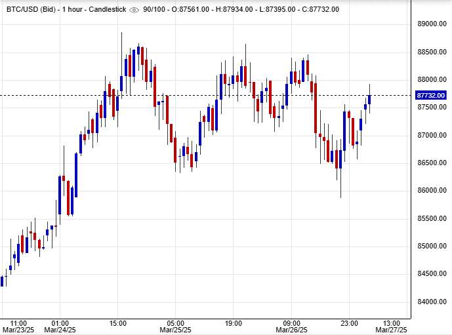
Task: Click the 19:00 time axis label
Action: pyautogui.click(x=233, y=323)
